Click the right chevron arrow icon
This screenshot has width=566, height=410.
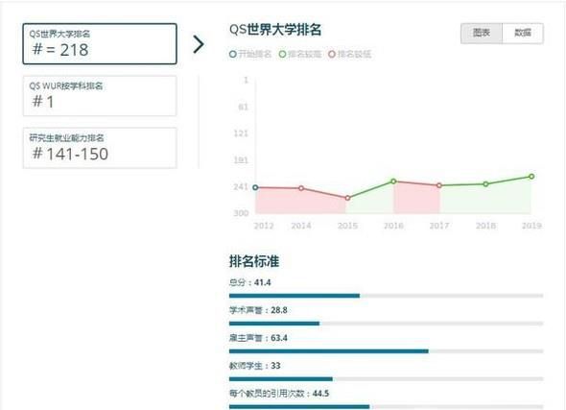point(199,44)
